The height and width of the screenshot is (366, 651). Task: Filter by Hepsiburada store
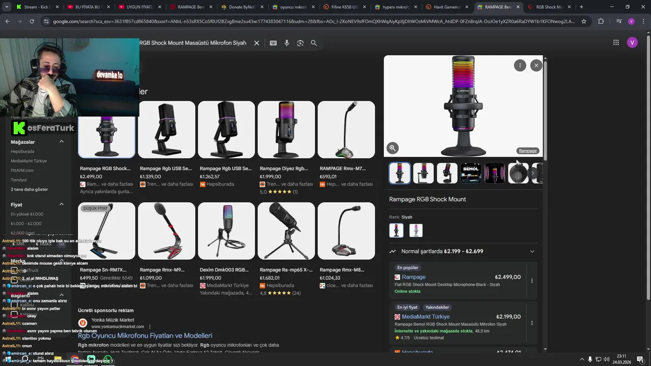[22, 151]
